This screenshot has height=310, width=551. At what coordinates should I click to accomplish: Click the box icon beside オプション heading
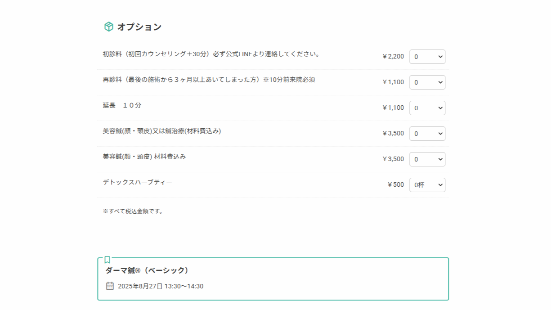pos(108,27)
